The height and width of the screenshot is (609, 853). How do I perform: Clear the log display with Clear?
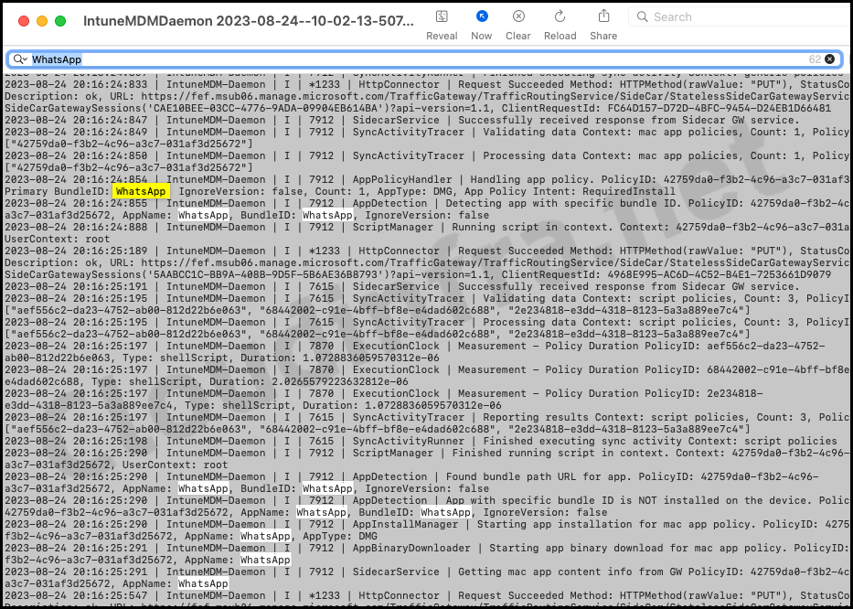point(518,16)
